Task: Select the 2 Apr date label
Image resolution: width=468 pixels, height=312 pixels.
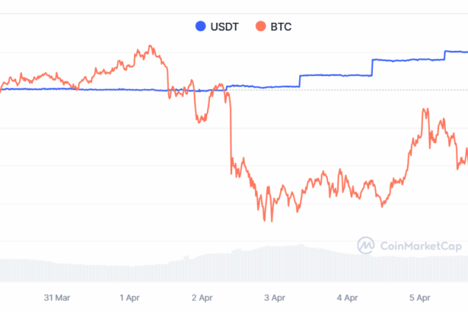Action: click(202, 298)
